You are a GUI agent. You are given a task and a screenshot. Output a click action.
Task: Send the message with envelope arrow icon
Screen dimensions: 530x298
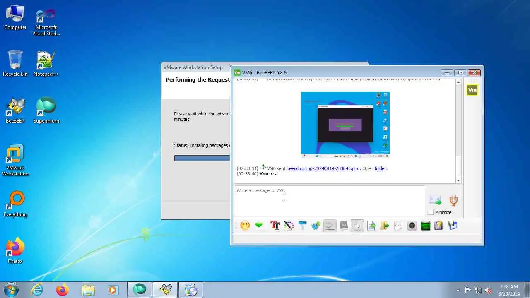pyautogui.click(x=436, y=201)
